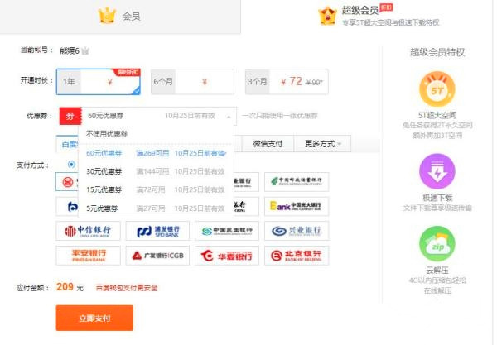
Task: Select 中国光大银行 bank option
Action: (x=297, y=206)
